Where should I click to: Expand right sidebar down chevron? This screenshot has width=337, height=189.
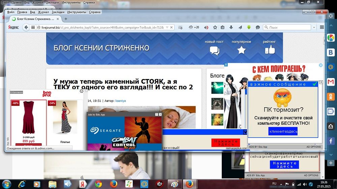click(x=331, y=154)
